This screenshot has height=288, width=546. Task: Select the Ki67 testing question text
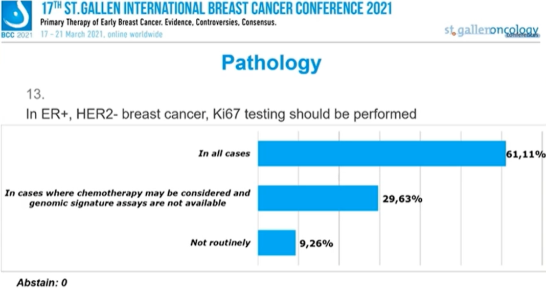[221, 114]
